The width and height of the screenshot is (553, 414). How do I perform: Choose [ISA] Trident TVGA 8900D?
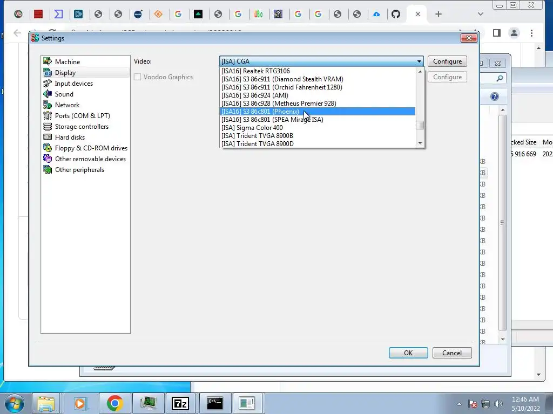pos(318,144)
